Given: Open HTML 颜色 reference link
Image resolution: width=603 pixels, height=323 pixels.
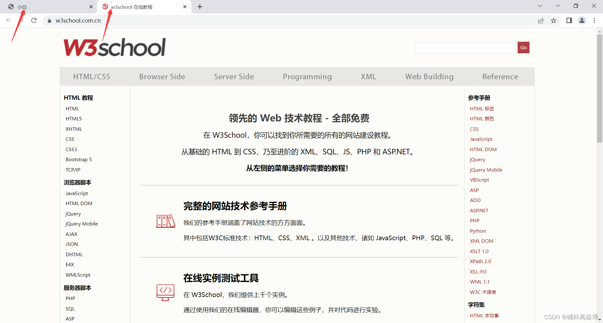Looking at the screenshot, I should pos(482,119).
